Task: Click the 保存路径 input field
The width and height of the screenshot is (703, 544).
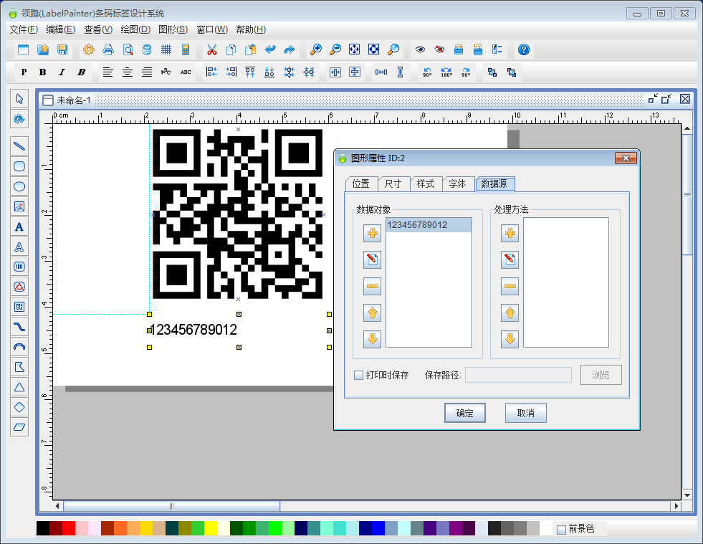Action: pos(518,375)
